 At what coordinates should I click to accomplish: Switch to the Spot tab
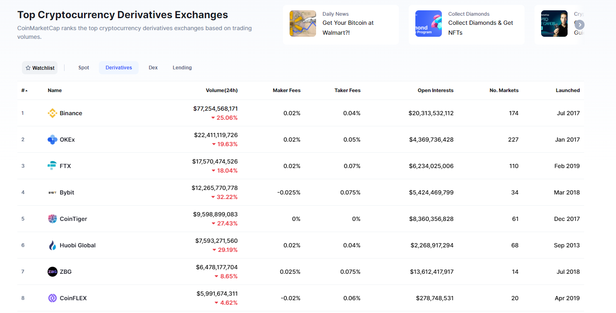point(84,68)
